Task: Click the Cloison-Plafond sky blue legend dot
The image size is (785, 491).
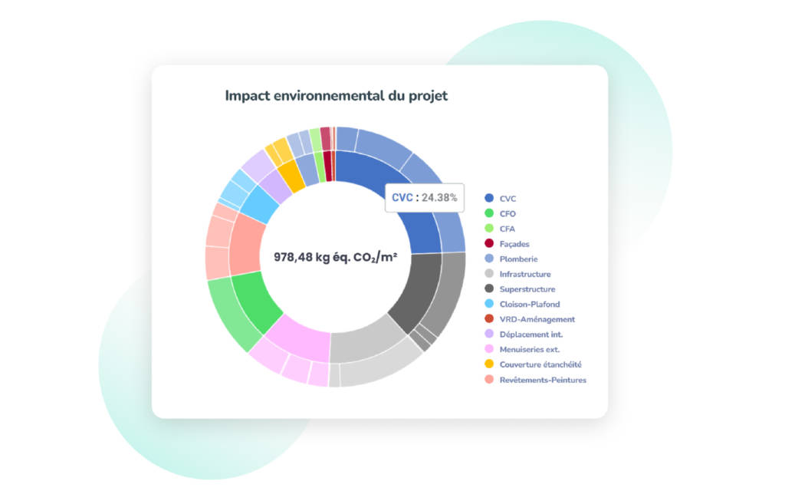Action: (x=489, y=304)
